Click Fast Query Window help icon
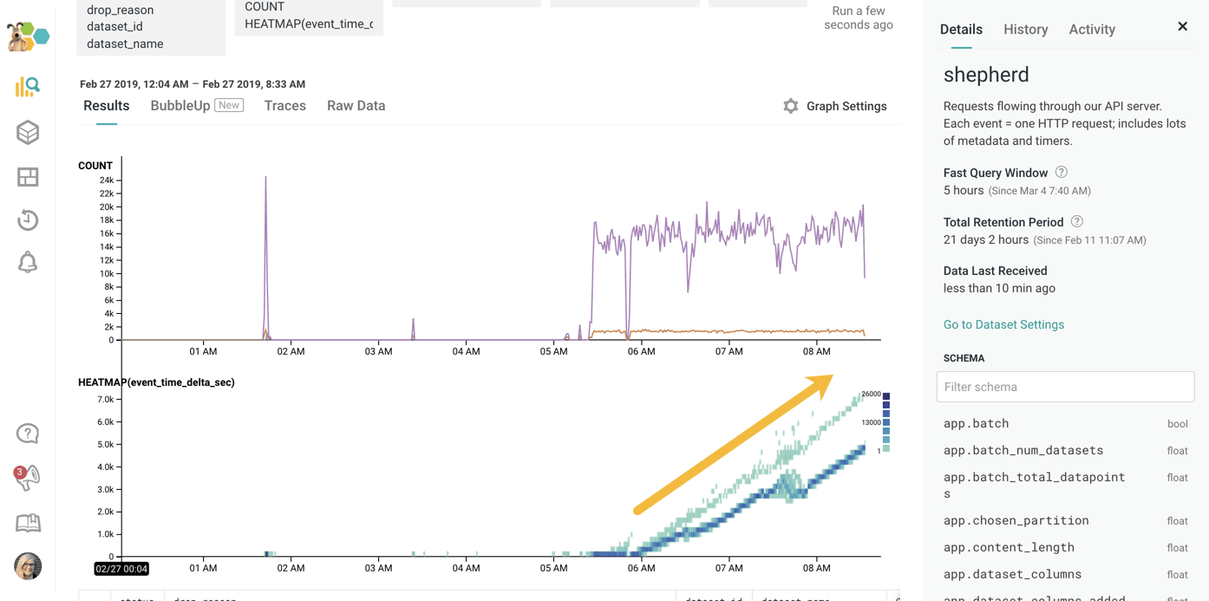This screenshot has width=1209, height=601. tap(1062, 173)
